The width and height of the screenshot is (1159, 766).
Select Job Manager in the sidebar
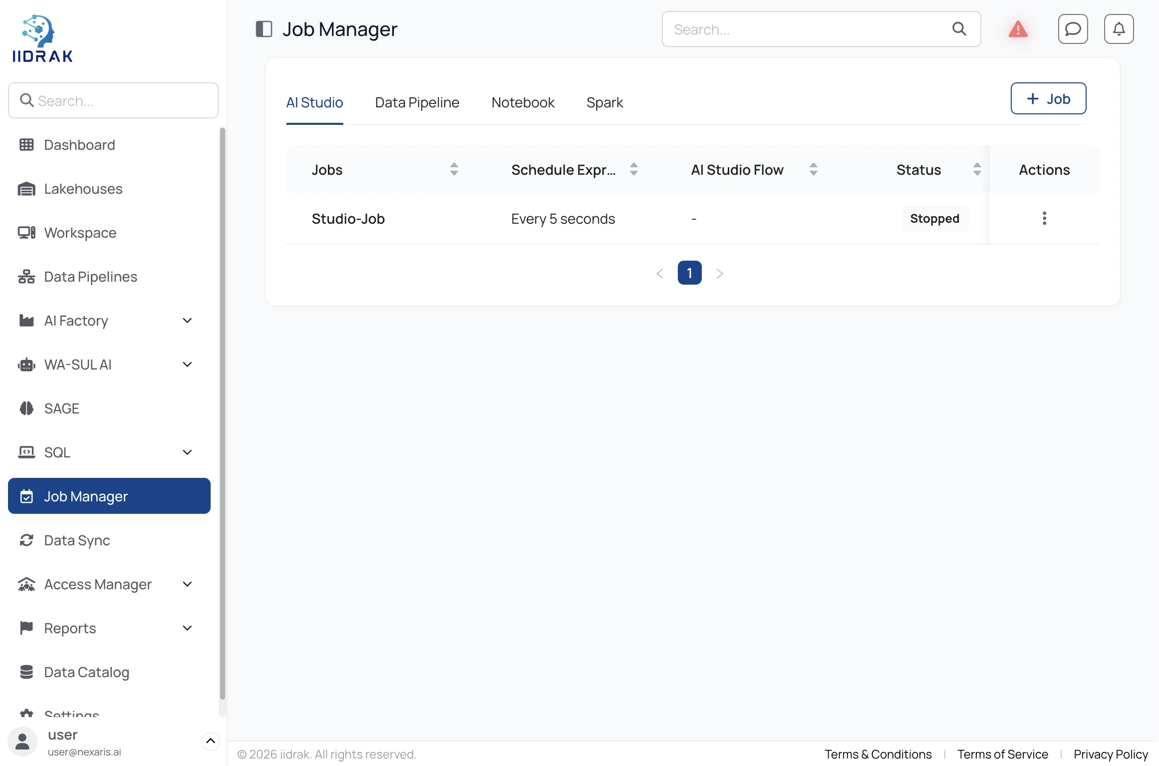pyautogui.click(x=109, y=496)
